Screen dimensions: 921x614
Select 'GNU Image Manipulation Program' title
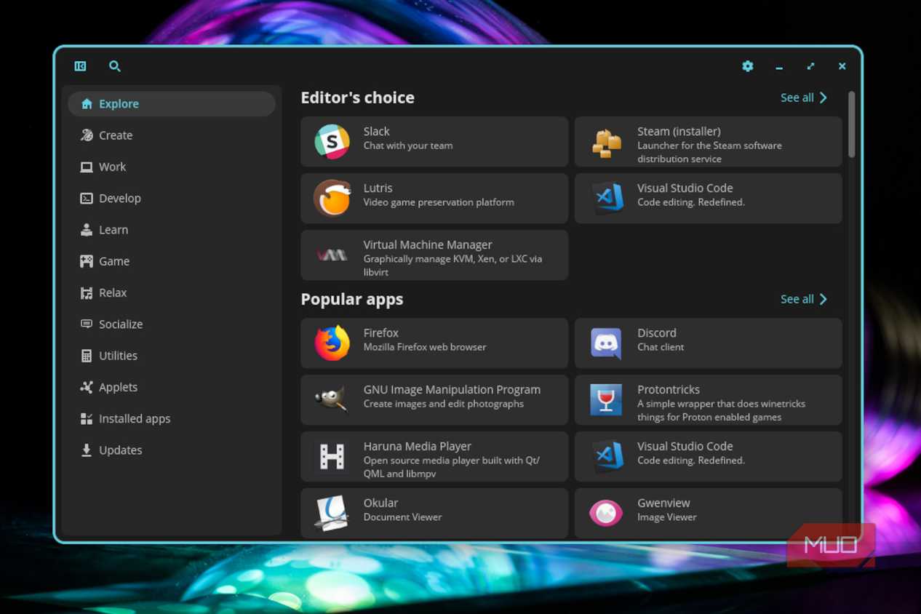[452, 390]
